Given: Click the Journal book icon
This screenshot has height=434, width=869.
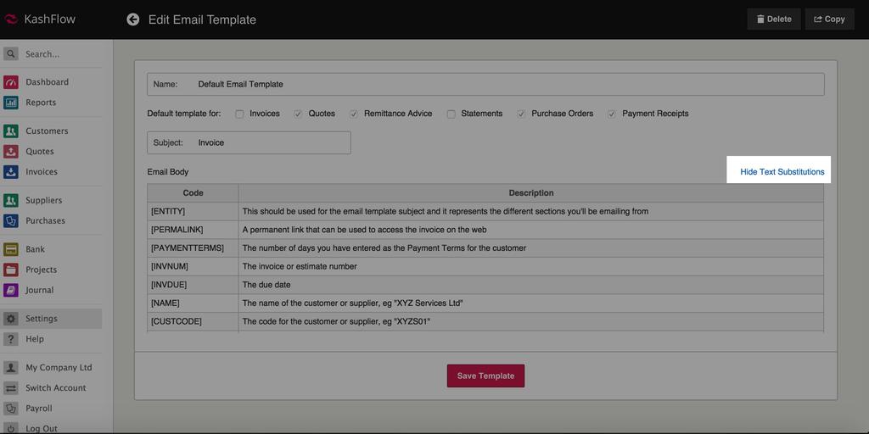Looking at the screenshot, I should click(x=11, y=291).
